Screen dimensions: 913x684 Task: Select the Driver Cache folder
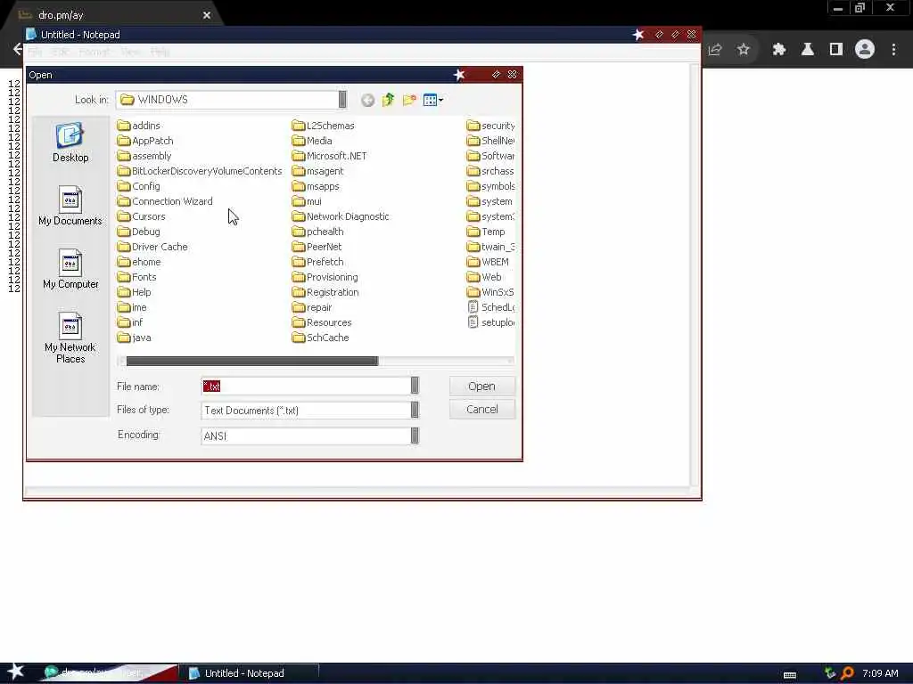tap(152, 247)
